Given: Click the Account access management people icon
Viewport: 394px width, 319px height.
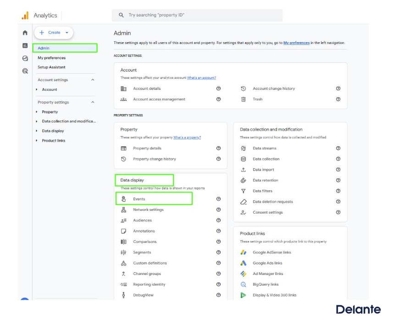Looking at the screenshot, I should coord(123,99).
